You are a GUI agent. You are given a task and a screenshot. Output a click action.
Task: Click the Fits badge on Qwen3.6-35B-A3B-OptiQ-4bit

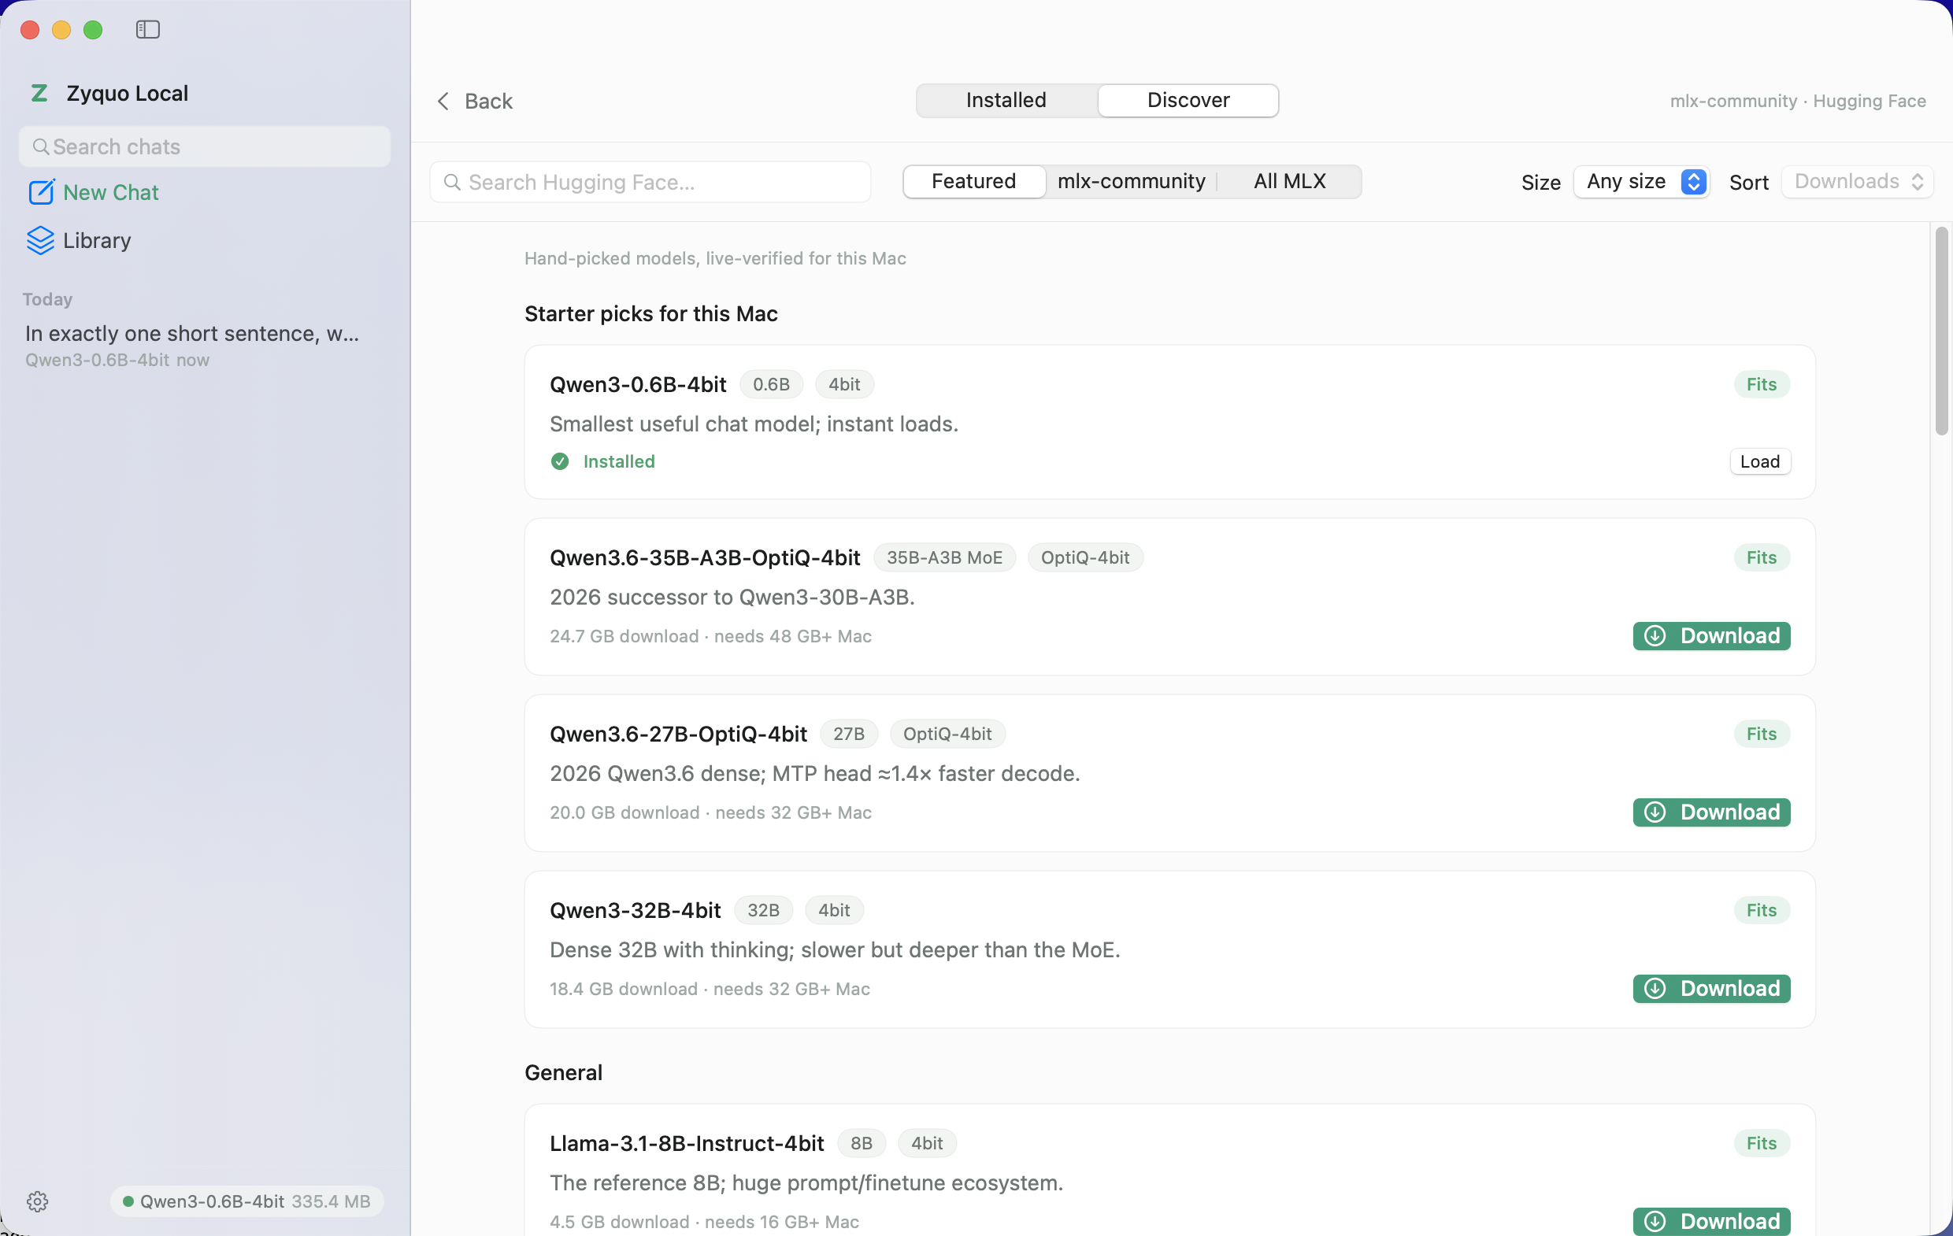pyautogui.click(x=1762, y=557)
